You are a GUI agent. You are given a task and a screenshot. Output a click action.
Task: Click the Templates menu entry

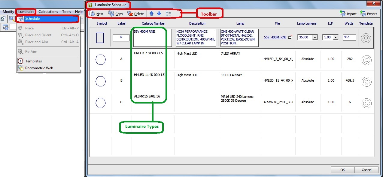click(x=33, y=61)
